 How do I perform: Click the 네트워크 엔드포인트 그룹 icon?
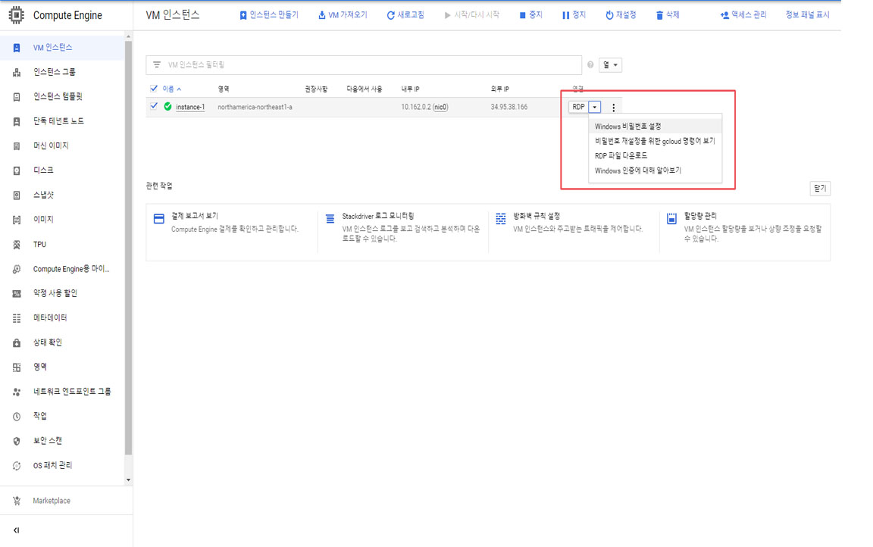(17, 392)
